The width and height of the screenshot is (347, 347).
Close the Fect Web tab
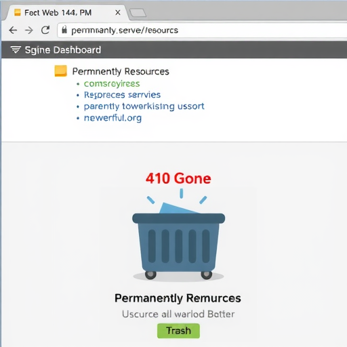click(x=118, y=13)
